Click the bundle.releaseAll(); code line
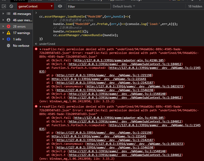This screenshot has height=161, width=204. (x=71, y=31)
